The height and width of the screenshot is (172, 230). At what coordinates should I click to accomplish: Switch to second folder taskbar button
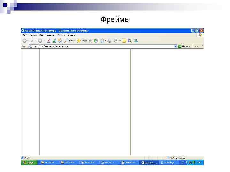tap(69, 162)
